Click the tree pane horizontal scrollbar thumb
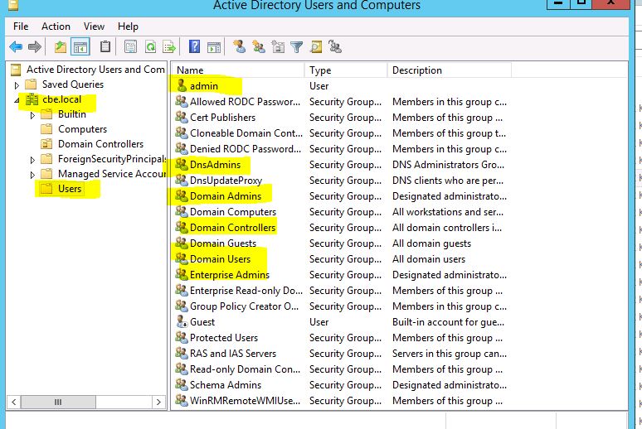 tap(58, 402)
